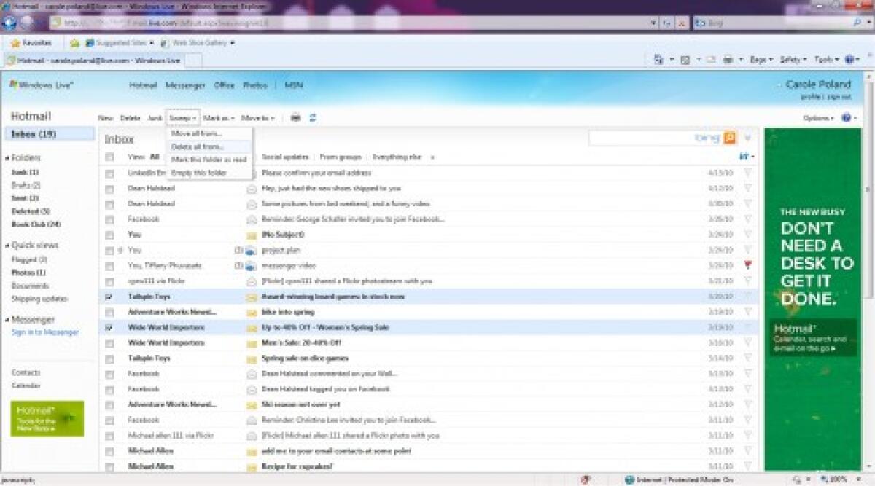The image size is (875, 486).
Task: Click the orange Bing search button
Action: (x=729, y=138)
